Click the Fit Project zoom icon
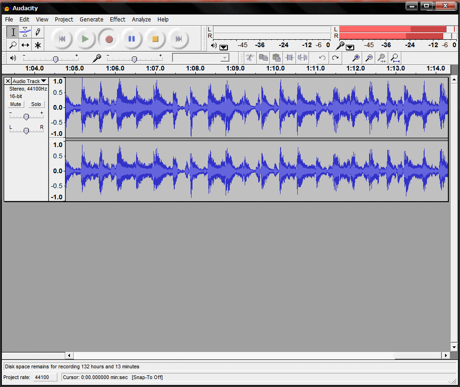Screen dimensions: 460x387 pos(395,58)
